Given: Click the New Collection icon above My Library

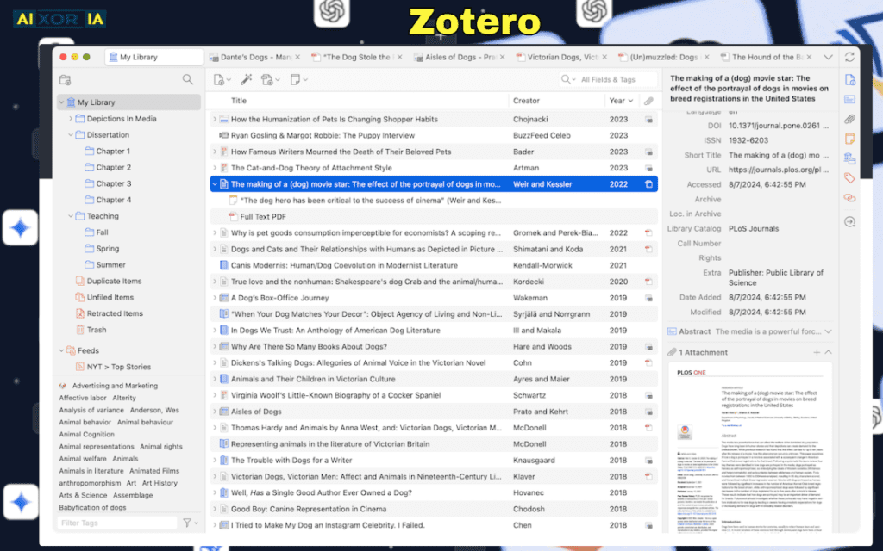Looking at the screenshot, I should 65,78.
